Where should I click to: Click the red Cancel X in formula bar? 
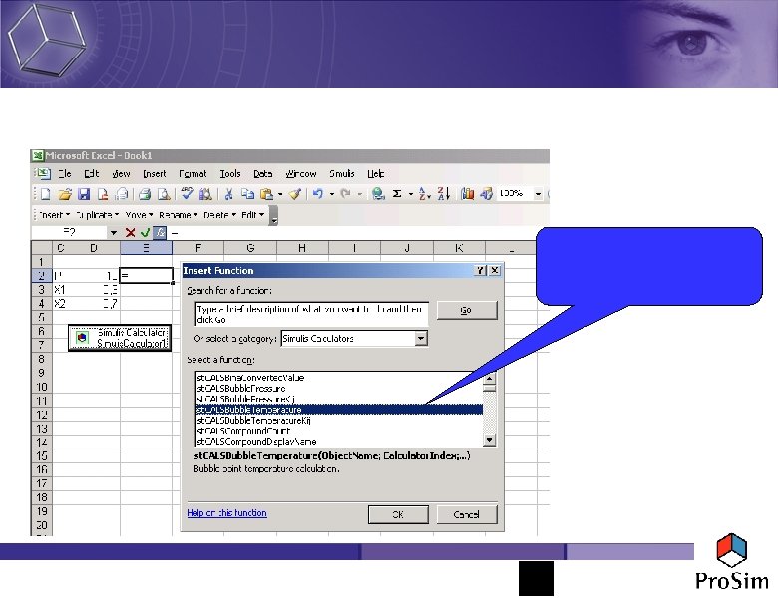click(130, 232)
